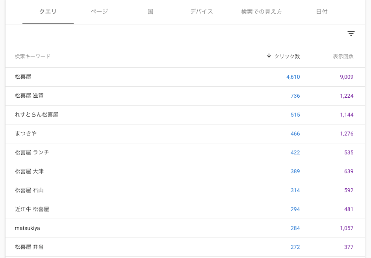
Task: Select the 松喜屋 滋賀 query row
Action: pos(29,96)
